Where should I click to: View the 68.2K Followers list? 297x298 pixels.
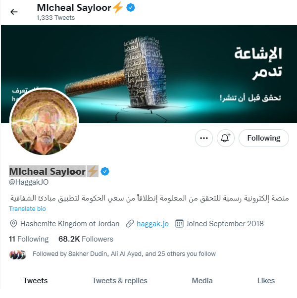point(86,239)
